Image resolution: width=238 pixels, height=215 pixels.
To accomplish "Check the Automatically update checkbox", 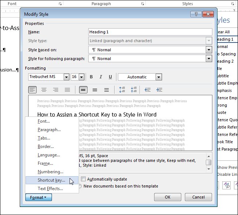I will (x=83, y=179).
